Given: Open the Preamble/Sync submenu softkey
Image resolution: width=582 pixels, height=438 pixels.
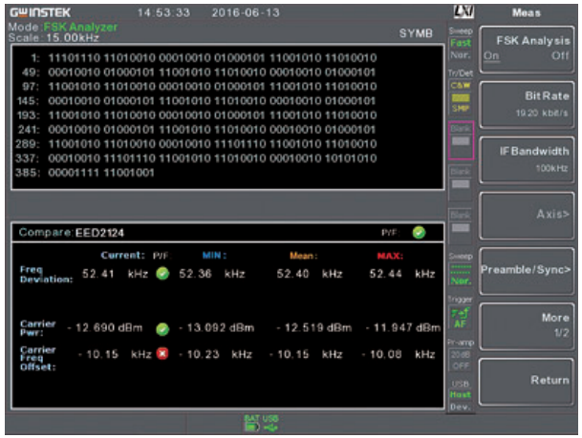Looking at the screenshot, I should click(527, 271).
